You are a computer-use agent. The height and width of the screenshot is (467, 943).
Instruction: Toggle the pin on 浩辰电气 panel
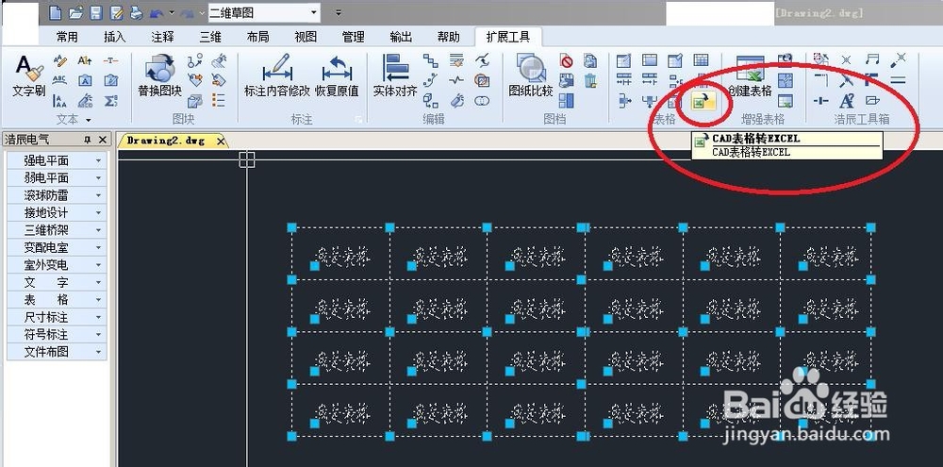coord(87,140)
